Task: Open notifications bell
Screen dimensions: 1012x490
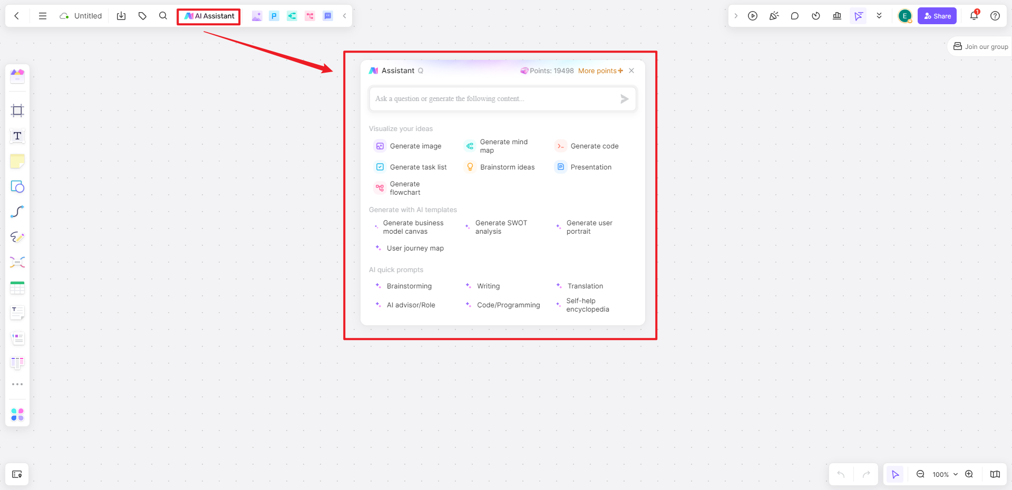Action: tap(974, 16)
